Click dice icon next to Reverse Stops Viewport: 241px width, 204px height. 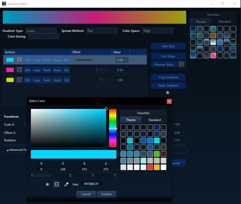click(x=182, y=64)
